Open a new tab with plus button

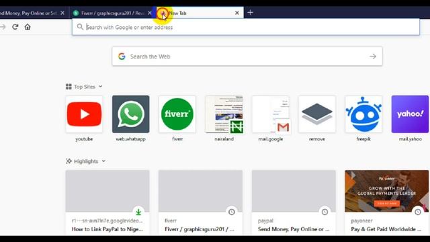click(250, 13)
